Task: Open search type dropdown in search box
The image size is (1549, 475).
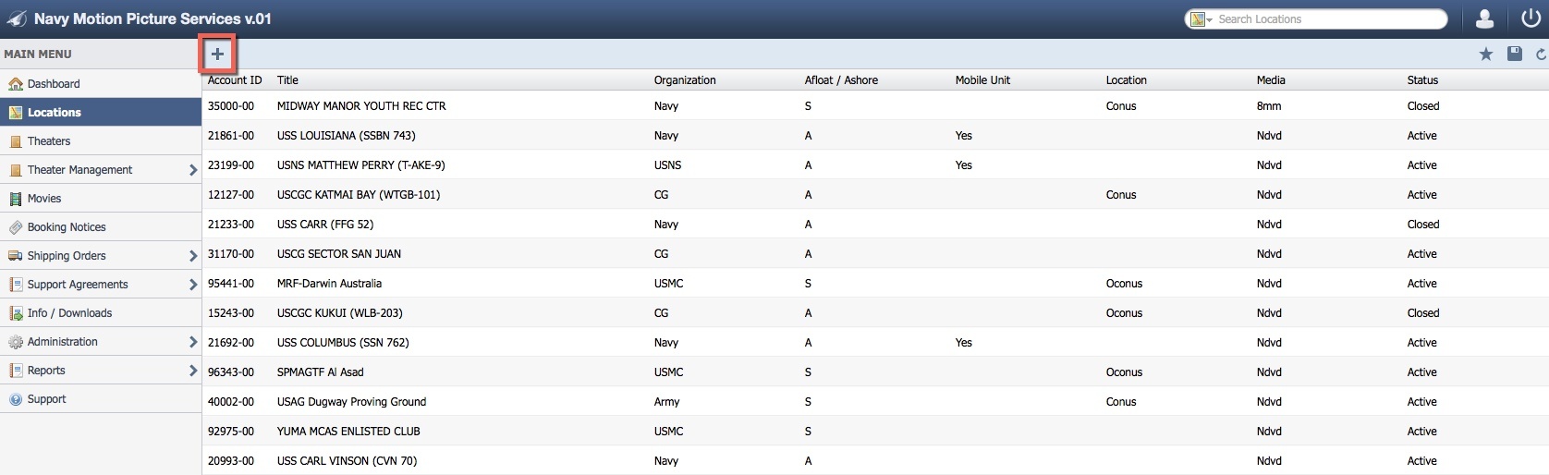Action: [x=1201, y=19]
